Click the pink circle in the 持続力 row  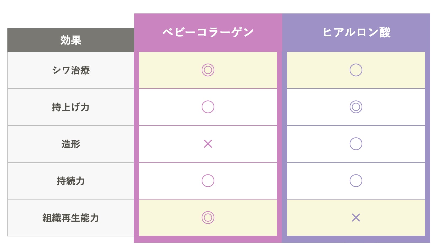click(208, 181)
